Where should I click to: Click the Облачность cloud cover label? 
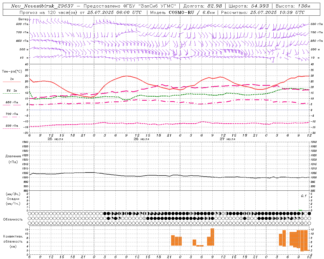(13, 220)
